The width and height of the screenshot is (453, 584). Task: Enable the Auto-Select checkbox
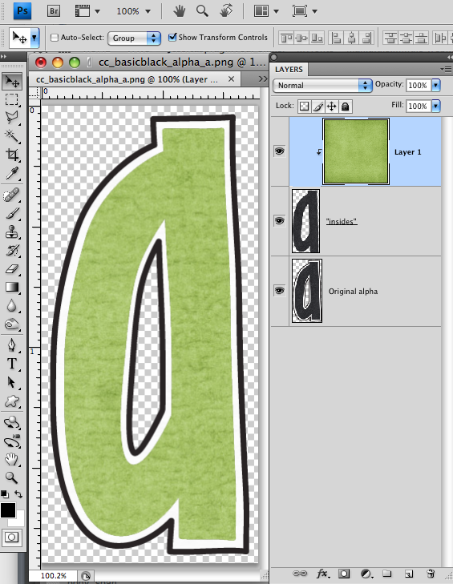click(55, 38)
